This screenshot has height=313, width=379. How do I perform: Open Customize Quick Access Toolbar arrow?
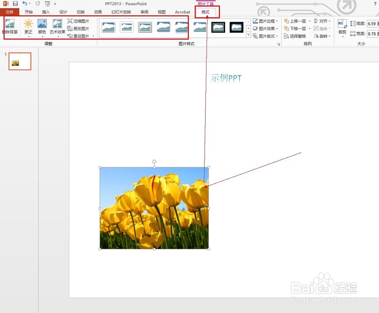[x=55, y=4]
